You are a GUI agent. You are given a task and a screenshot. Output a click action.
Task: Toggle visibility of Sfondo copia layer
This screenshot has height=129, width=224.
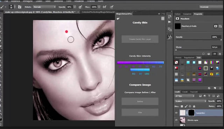[176, 120]
